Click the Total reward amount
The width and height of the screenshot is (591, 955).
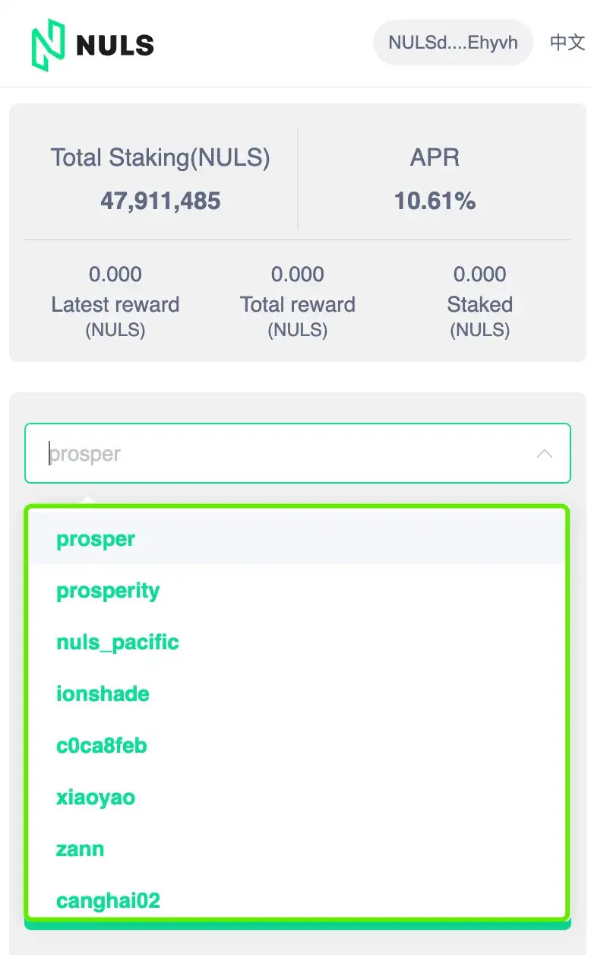[298, 274]
